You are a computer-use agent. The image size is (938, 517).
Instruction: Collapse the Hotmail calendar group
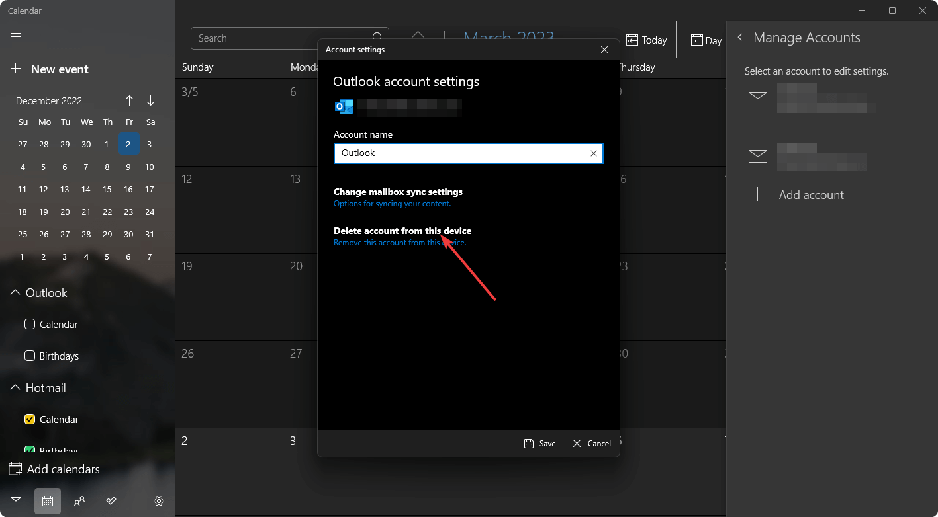15,388
